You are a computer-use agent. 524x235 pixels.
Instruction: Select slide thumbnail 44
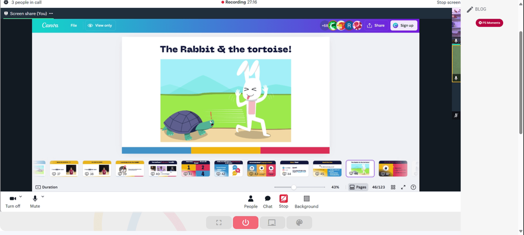click(294, 168)
